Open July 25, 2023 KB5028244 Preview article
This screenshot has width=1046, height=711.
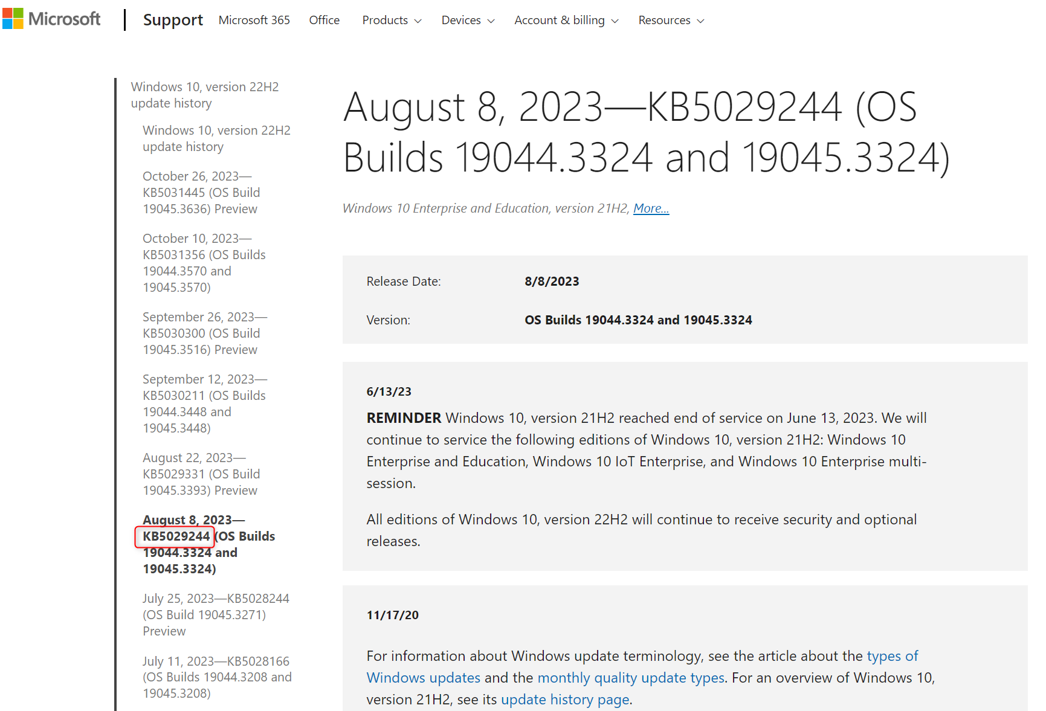click(216, 614)
